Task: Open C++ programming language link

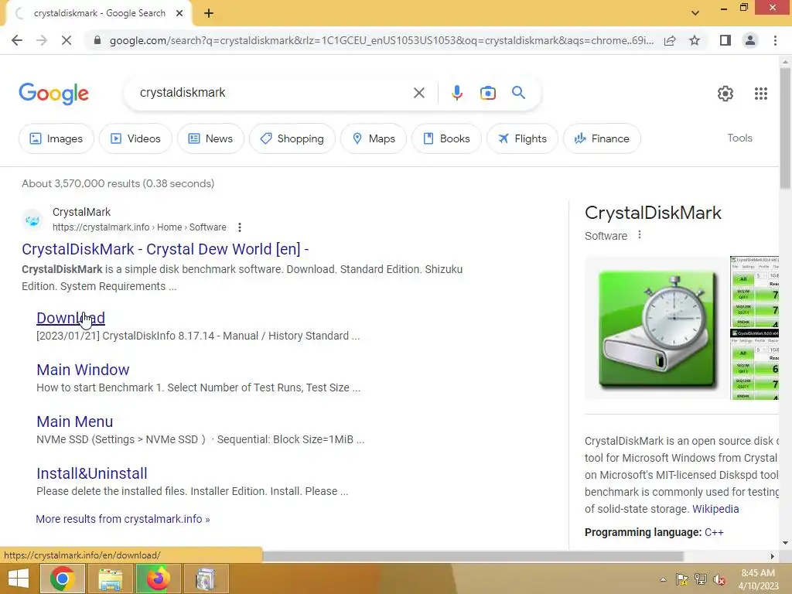Action: (714, 532)
